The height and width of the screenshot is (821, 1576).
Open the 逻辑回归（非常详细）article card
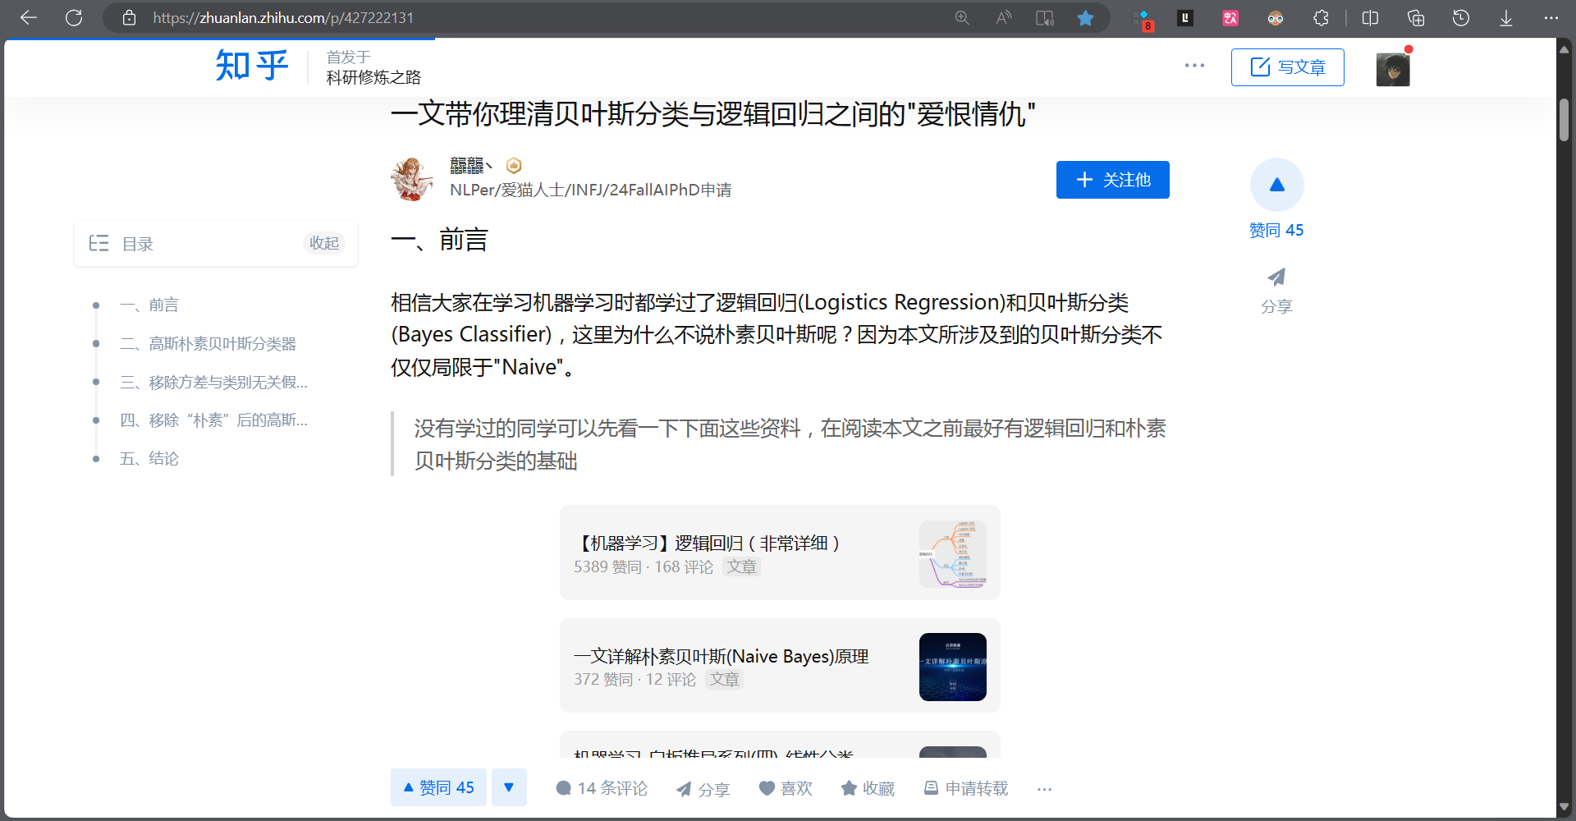click(780, 553)
